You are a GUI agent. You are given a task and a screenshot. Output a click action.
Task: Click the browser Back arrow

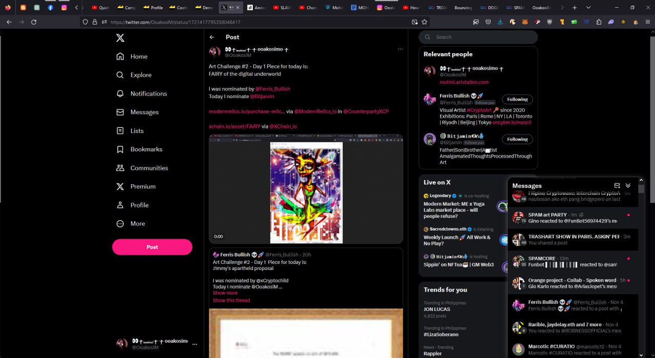9,22
